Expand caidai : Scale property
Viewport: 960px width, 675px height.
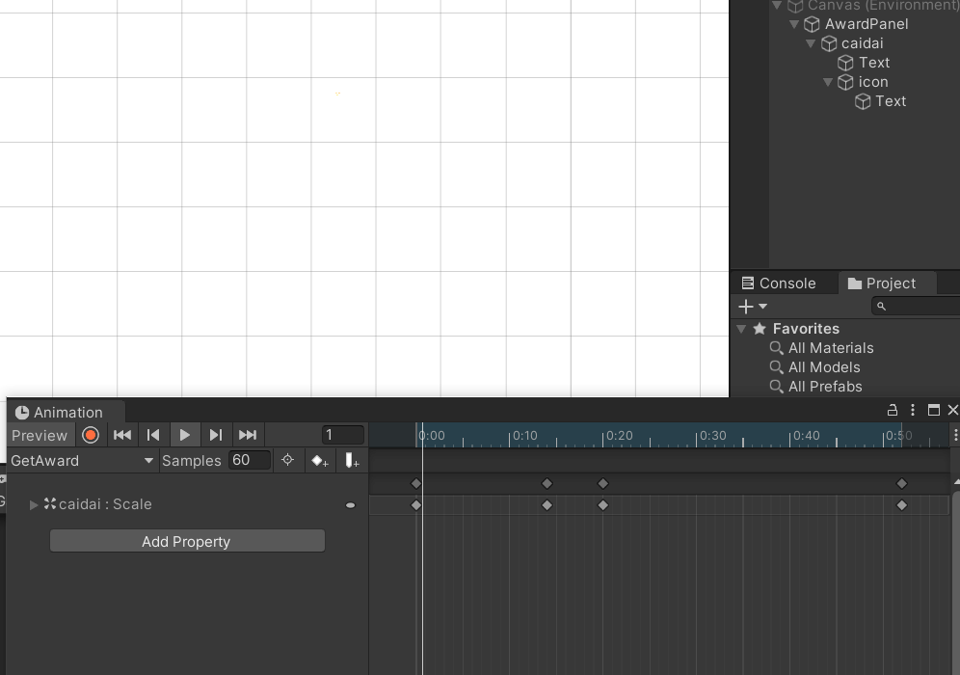tap(34, 504)
